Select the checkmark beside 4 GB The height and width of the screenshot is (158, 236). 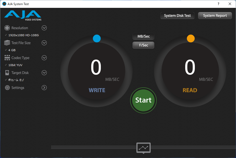[x=5, y=50]
